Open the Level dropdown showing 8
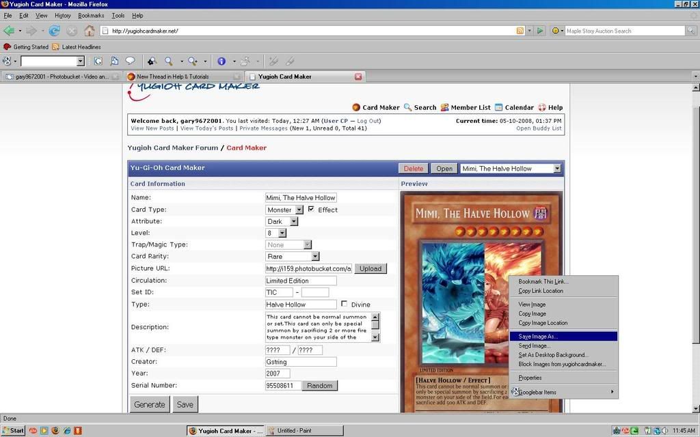 282,234
